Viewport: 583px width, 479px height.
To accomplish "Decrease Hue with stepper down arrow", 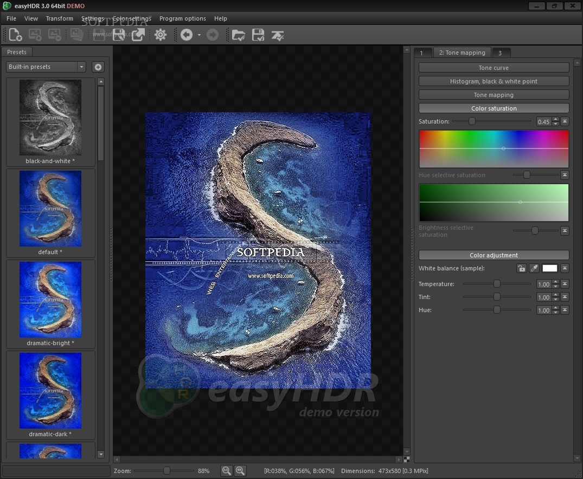I will (555, 313).
